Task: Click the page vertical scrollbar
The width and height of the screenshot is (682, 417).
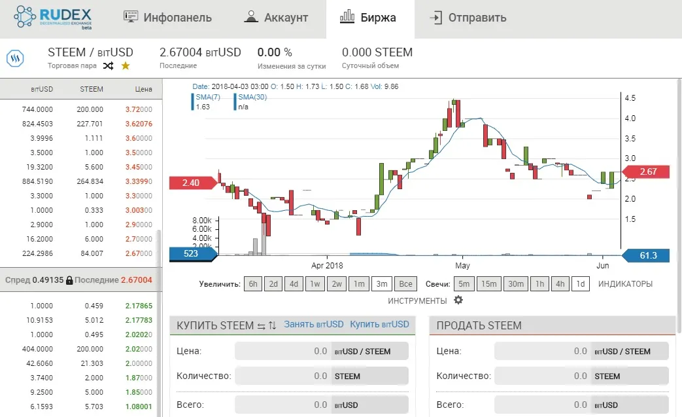Action: point(679,207)
